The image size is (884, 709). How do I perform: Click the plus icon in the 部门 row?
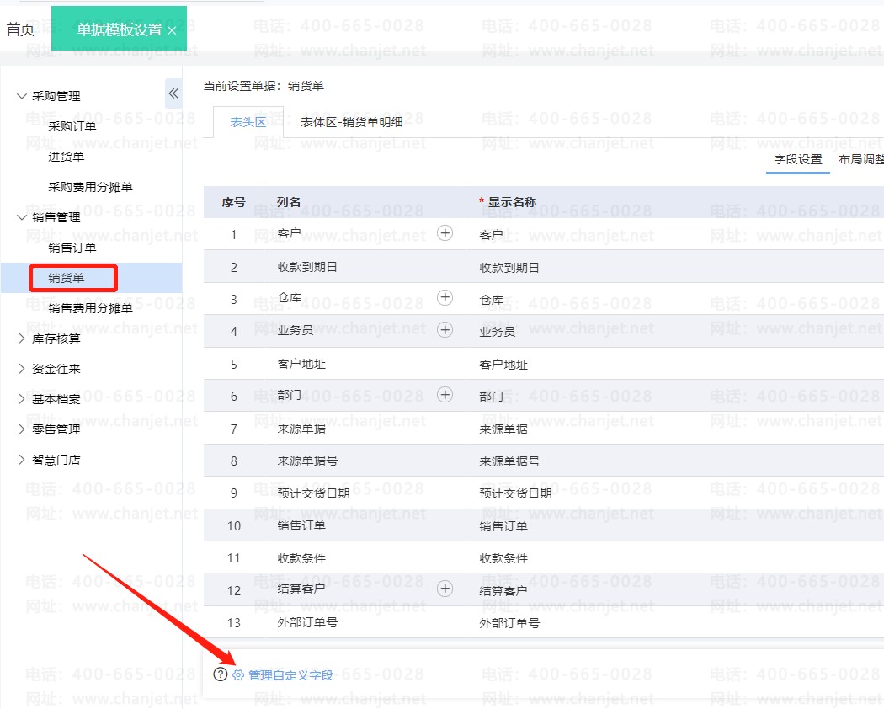point(445,394)
